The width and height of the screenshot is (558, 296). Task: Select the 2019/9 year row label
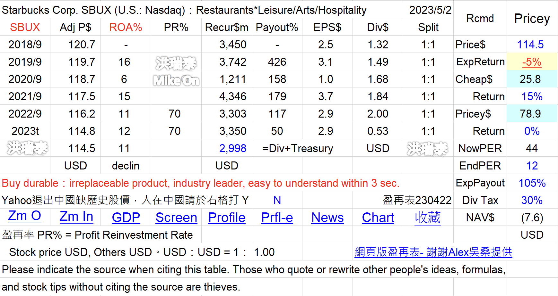tap(25, 62)
